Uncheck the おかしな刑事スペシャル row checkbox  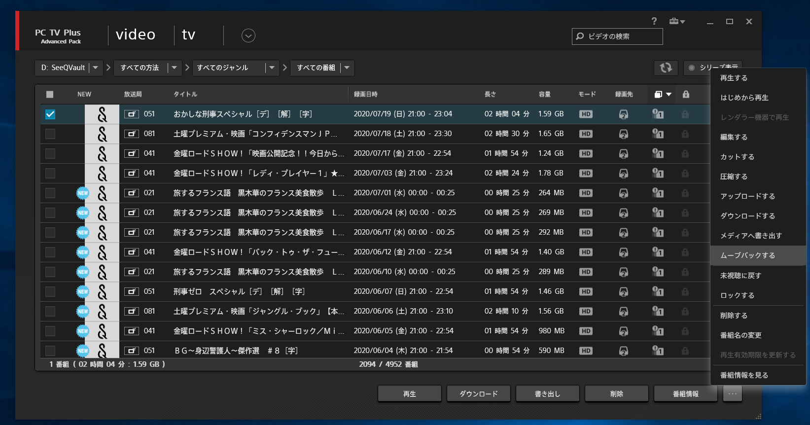point(50,114)
